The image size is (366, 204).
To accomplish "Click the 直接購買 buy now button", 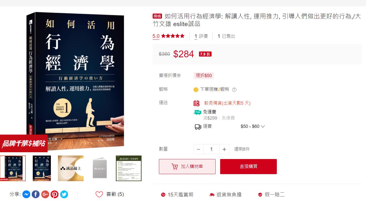I will (x=248, y=167).
